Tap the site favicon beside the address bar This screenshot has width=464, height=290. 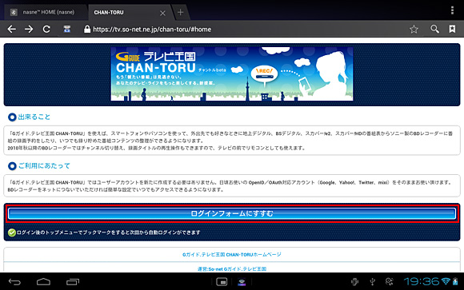pos(67,29)
